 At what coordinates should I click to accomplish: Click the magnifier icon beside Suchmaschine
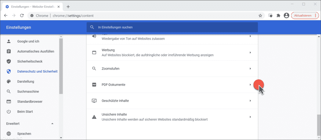click(8, 92)
